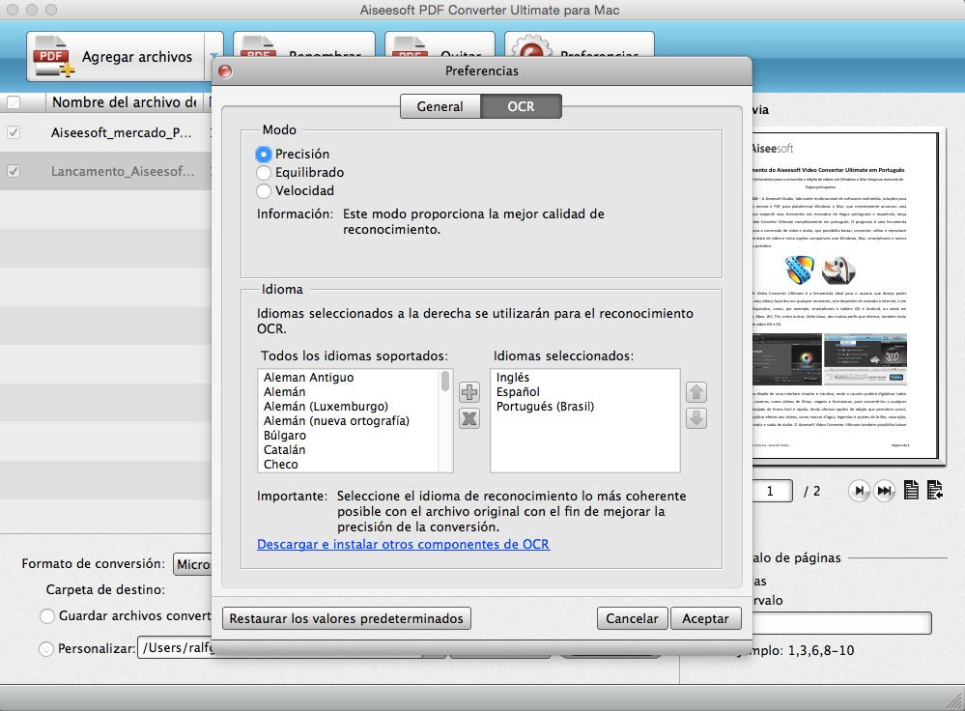Click the Cancelar button
965x711 pixels.
tap(632, 618)
